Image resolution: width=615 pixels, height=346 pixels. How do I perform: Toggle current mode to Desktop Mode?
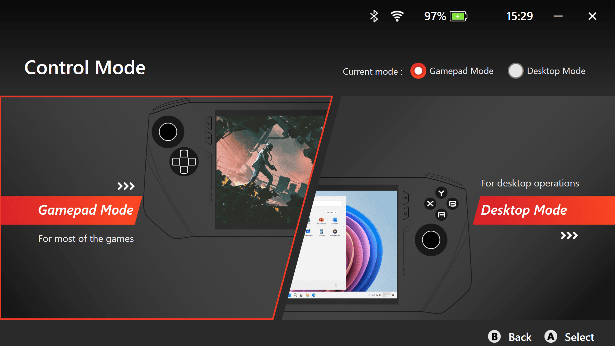(516, 70)
